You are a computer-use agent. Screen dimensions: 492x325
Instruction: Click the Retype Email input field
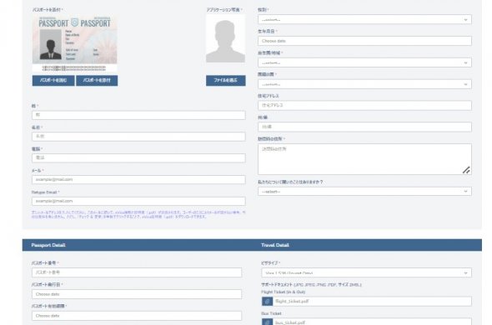click(138, 201)
